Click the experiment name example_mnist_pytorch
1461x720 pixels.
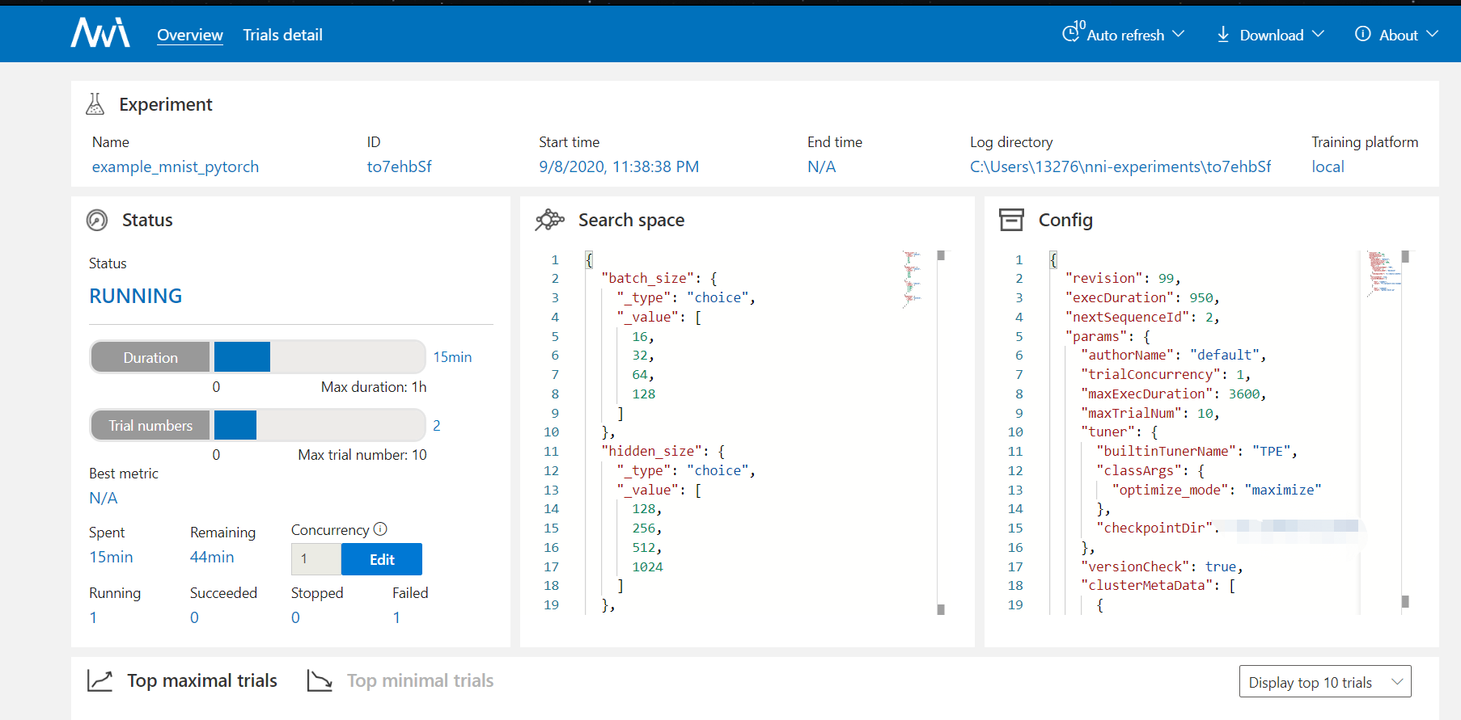[x=176, y=166]
